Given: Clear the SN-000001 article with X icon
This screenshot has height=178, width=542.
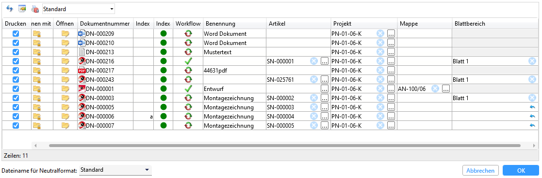Looking at the screenshot, I should click(x=313, y=61).
